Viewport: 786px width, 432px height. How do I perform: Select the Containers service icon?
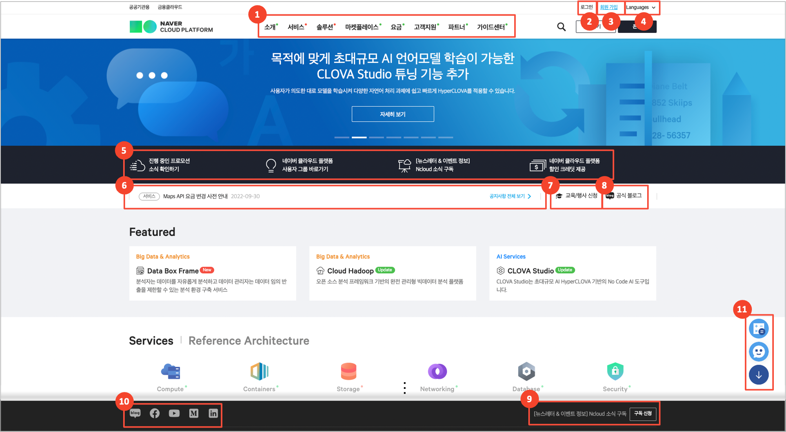[x=259, y=371]
